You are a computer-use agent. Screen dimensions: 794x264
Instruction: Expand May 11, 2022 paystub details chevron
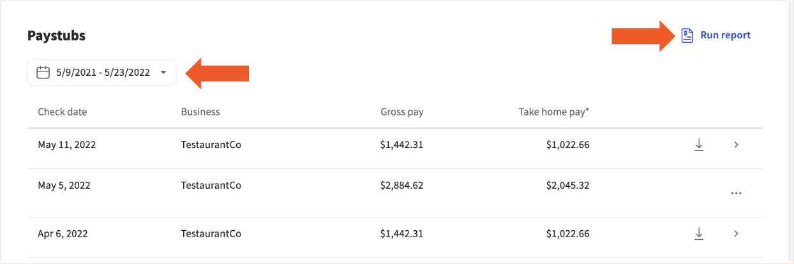(736, 145)
